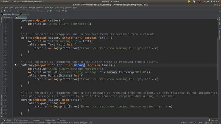Open the Maven Projects side panel
The height and width of the screenshot is (124, 221).
pos(220,34)
